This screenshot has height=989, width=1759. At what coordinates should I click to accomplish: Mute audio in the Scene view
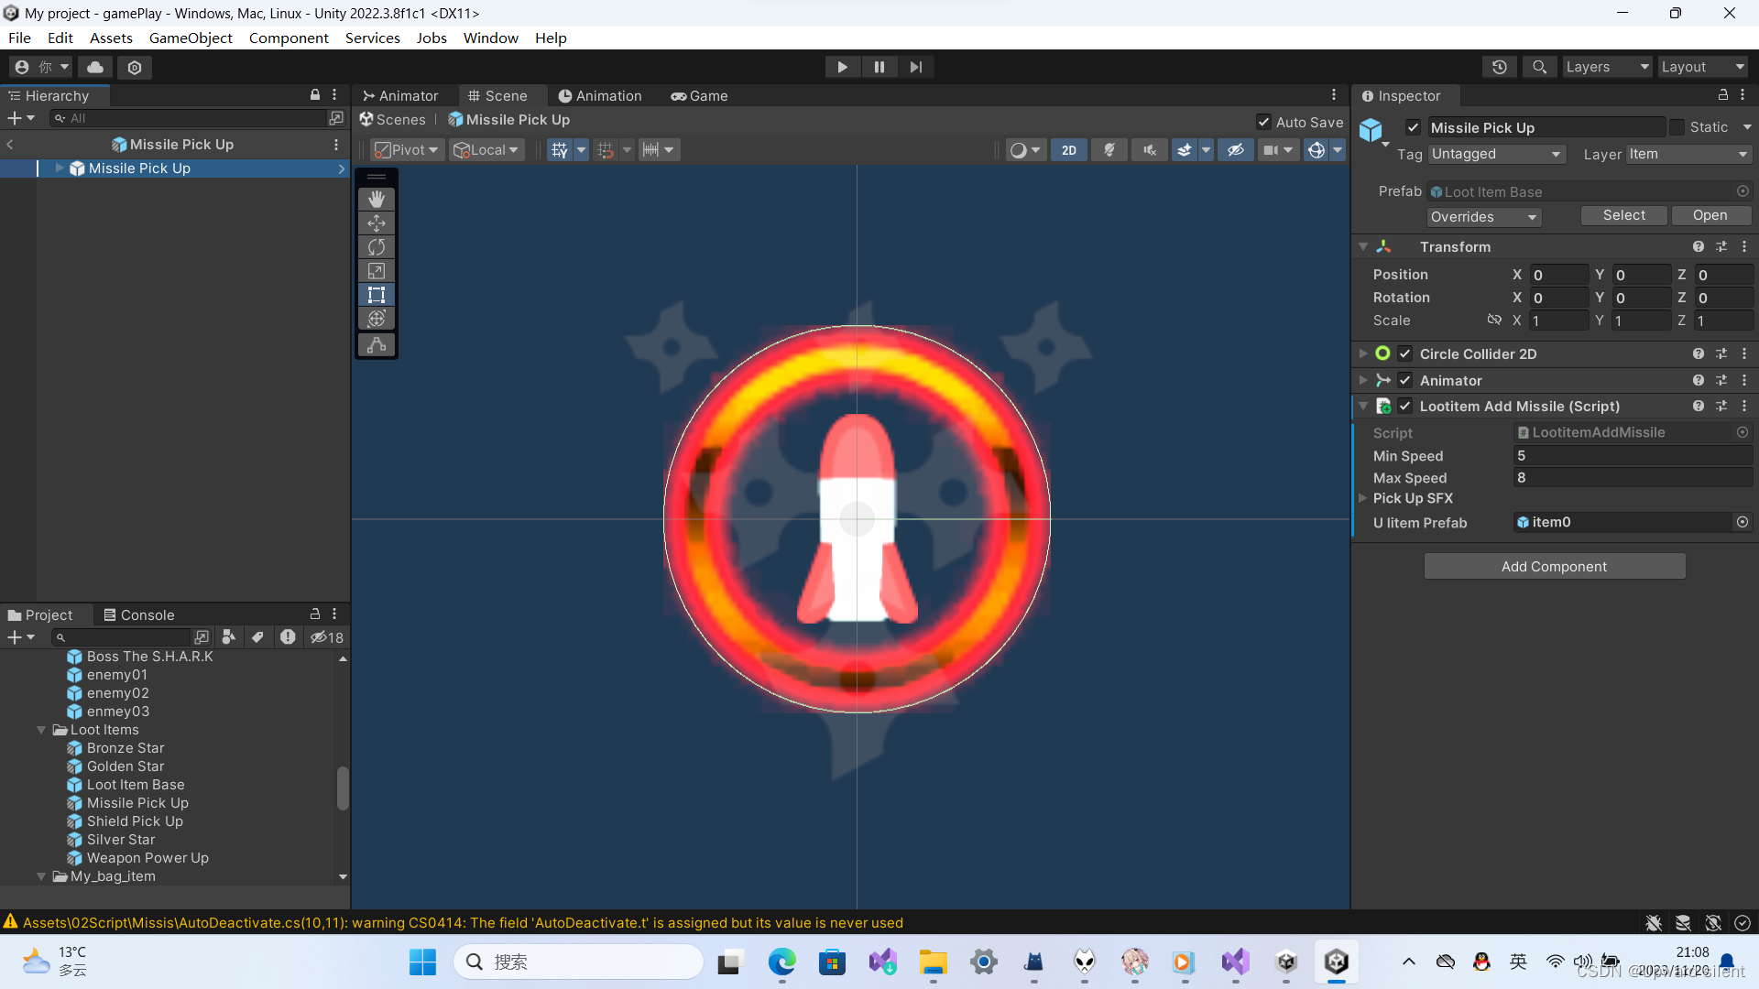pos(1149,149)
